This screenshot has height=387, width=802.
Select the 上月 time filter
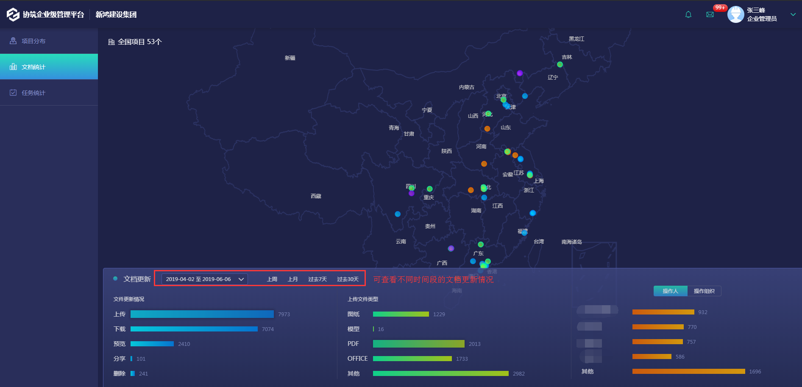(x=292, y=279)
